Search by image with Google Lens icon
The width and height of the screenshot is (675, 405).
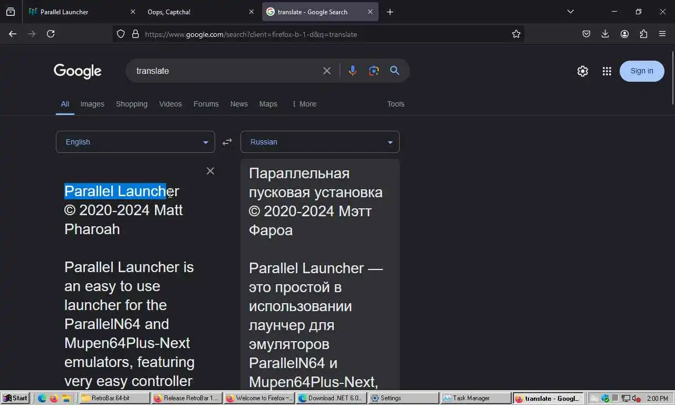[374, 71]
